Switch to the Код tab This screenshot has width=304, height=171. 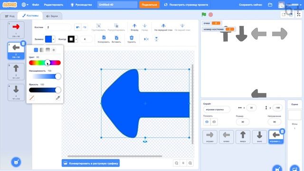[9, 16]
